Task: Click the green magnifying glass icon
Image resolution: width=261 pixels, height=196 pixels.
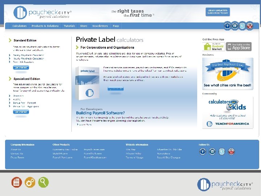Action: point(43,182)
